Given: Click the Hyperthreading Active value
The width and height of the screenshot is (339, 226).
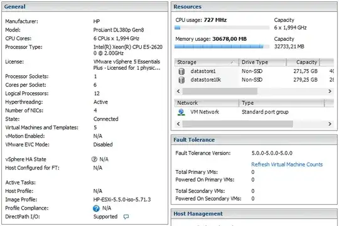Looking at the screenshot, I should [x=100, y=102].
